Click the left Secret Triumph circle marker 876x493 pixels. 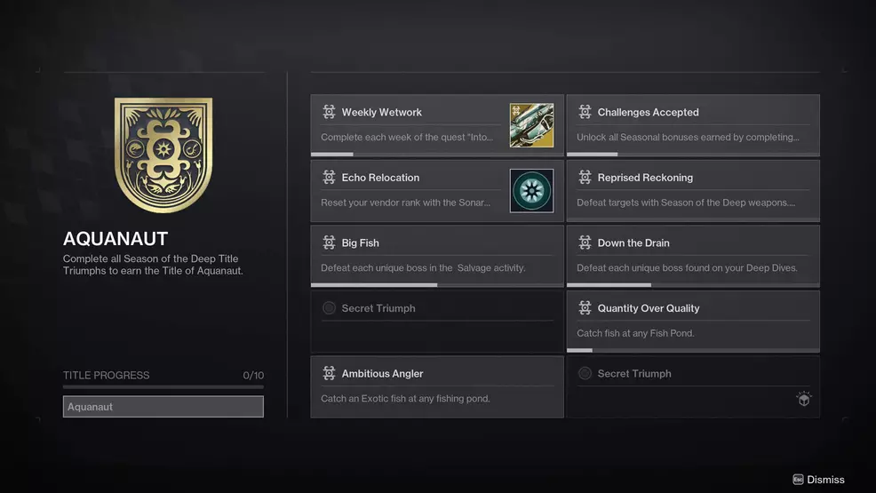click(x=329, y=308)
